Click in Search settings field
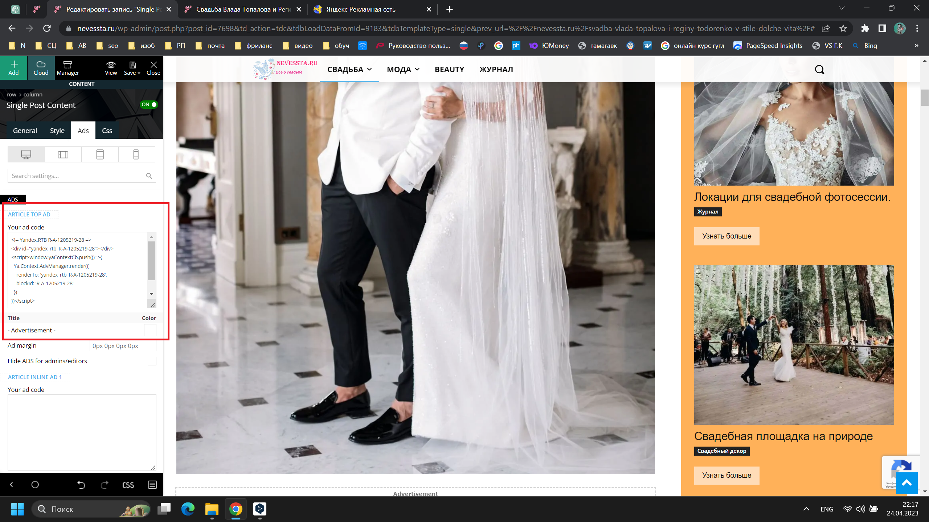The height and width of the screenshot is (522, 929). [82, 176]
